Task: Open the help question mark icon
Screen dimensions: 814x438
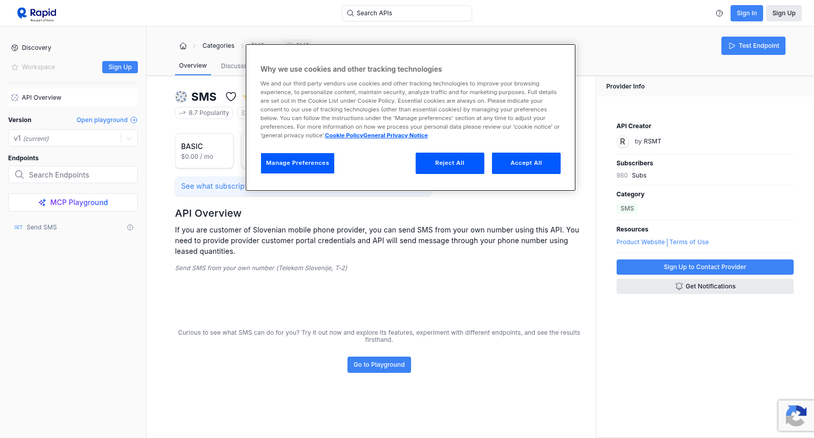Action: [719, 13]
